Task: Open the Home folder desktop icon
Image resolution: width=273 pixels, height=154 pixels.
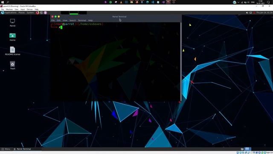Action: pos(12,37)
